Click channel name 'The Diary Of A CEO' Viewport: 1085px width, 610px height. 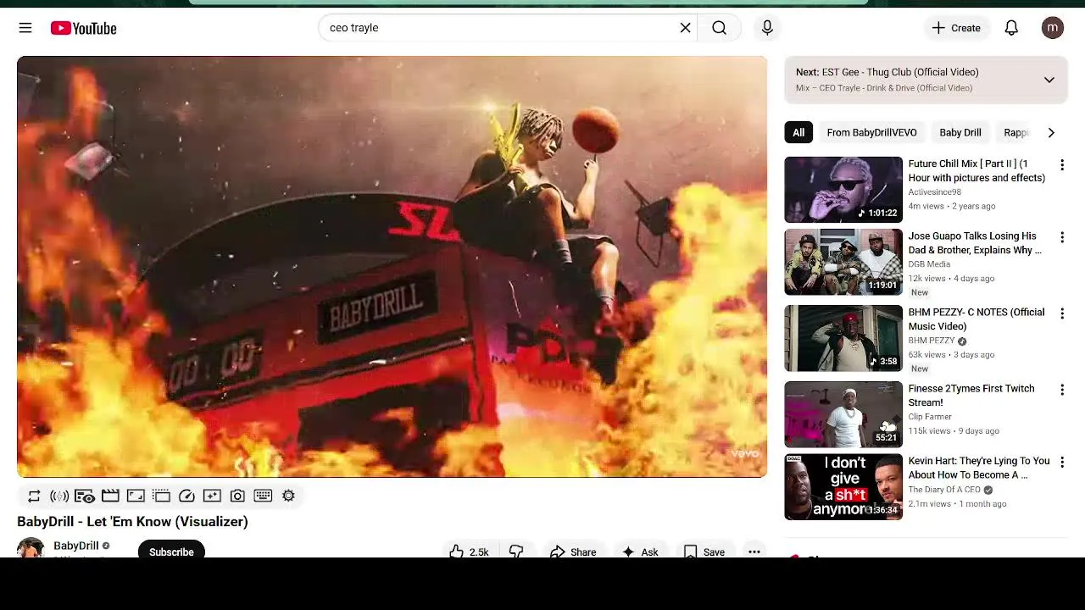point(944,490)
